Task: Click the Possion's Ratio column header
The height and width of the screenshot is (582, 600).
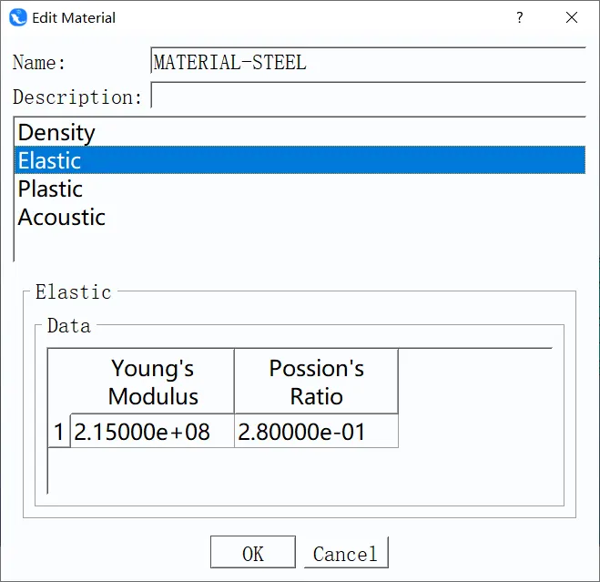Action: click(x=316, y=382)
